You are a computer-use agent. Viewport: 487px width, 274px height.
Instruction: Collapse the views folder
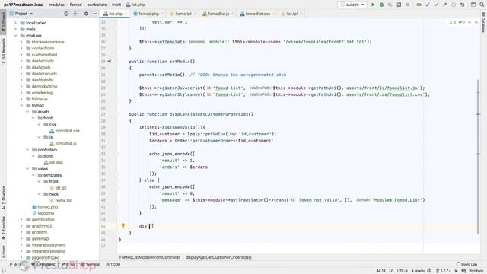(x=27, y=169)
